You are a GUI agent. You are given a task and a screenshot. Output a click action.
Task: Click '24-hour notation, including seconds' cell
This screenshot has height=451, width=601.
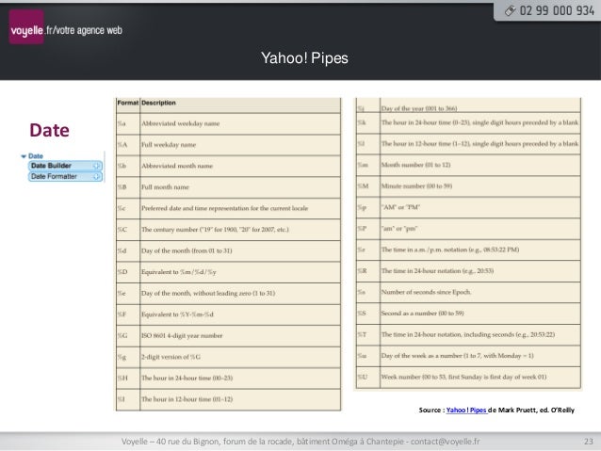[480, 334]
